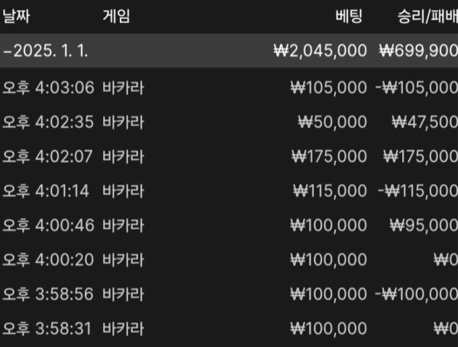Collapse the 2025. 1. 1. date group
Image resolution: width=458 pixels, height=347 pixels.
tap(6, 51)
